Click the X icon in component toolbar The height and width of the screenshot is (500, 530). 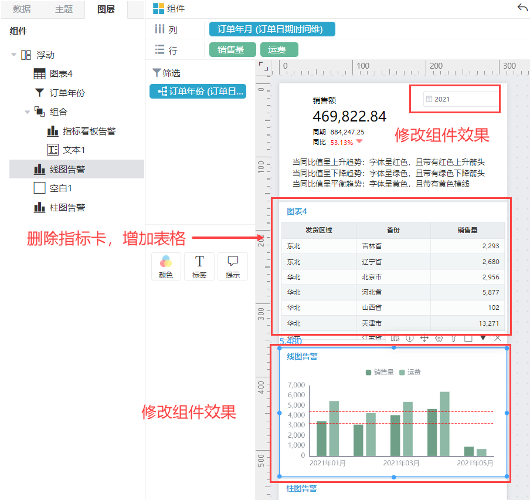click(x=498, y=338)
